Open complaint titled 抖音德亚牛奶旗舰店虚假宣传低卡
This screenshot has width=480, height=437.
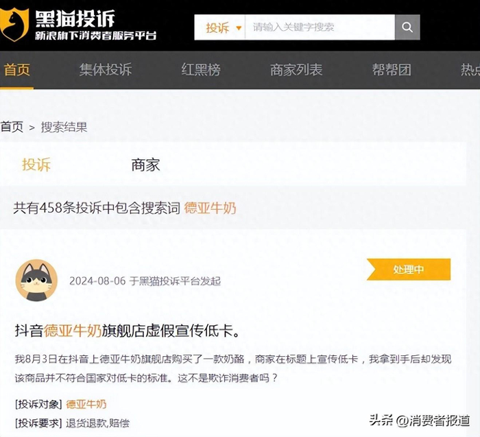(128, 331)
